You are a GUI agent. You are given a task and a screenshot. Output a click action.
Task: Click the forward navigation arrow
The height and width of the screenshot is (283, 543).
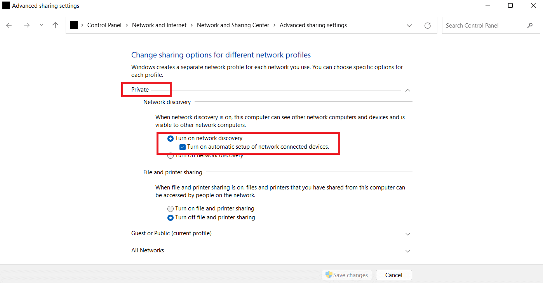coord(26,25)
